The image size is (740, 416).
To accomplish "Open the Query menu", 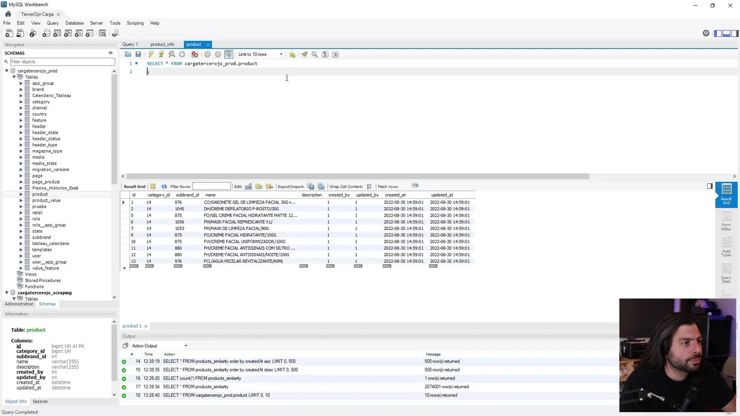I will click(53, 23).
